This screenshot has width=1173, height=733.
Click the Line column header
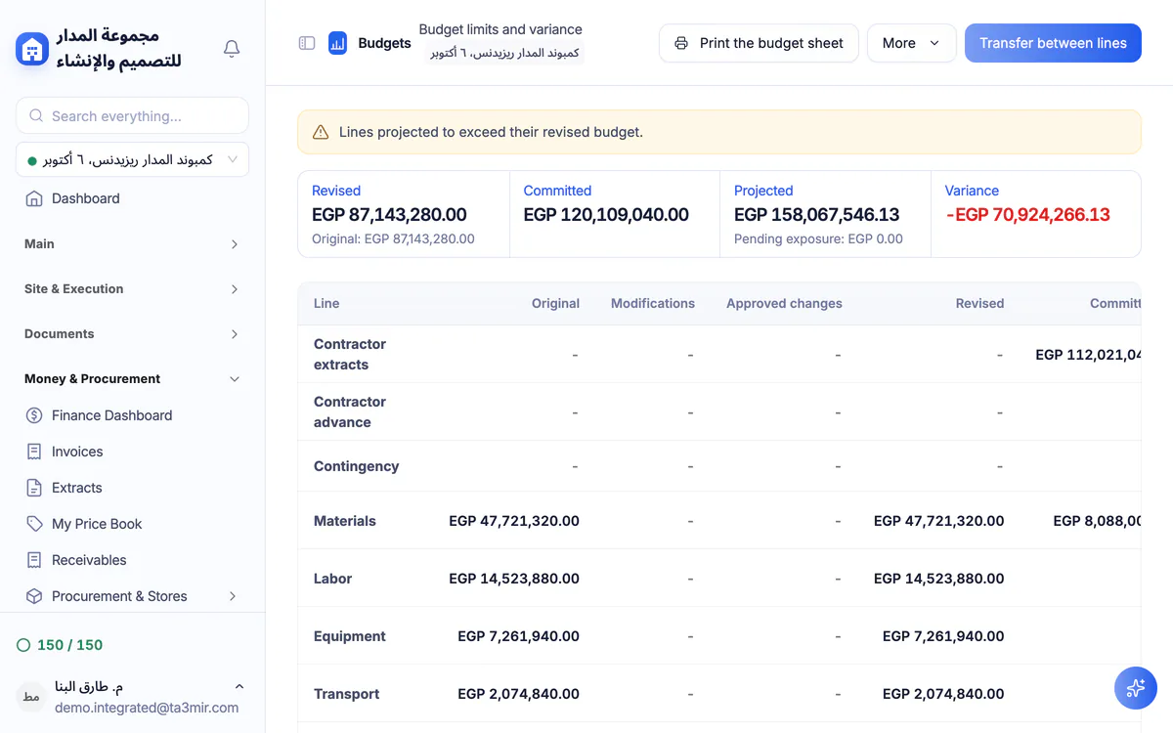pos(326,303)
